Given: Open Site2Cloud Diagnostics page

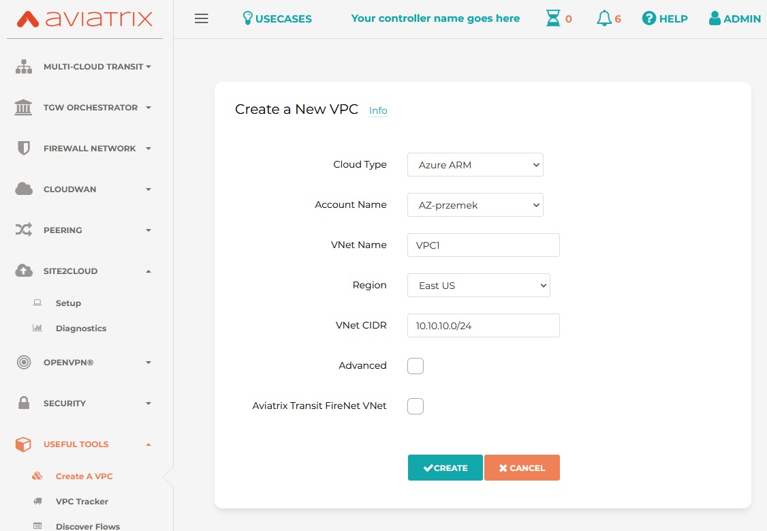Looking at the screenshot, I should pyautogui.click(x=80, y=328).
